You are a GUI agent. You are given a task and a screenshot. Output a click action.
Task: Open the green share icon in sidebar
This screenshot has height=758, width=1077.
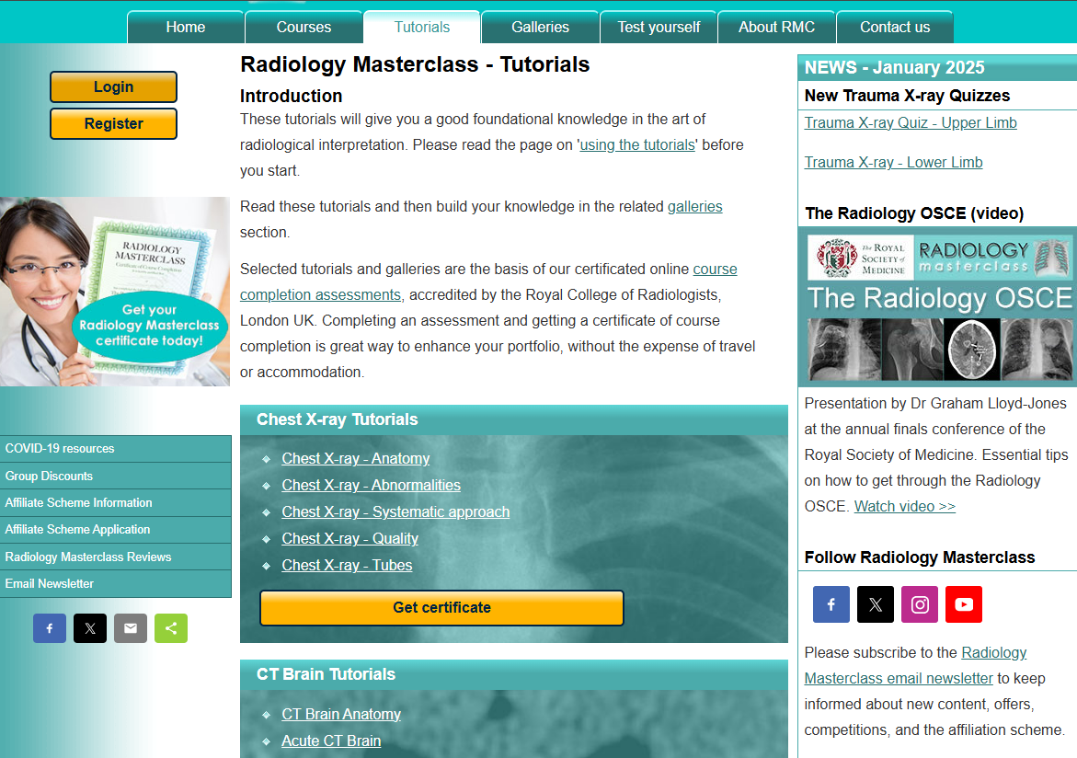point(171,628)
